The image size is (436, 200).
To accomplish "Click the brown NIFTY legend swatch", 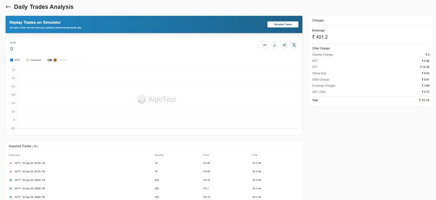I will 55,60.
